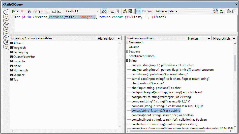Collapse the 'String' function category
The image size is (239, 134).
[x=127, y=61]
